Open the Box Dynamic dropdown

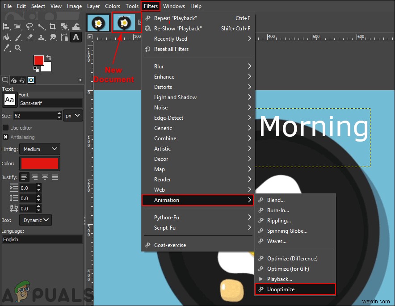[x=35, y=220]
